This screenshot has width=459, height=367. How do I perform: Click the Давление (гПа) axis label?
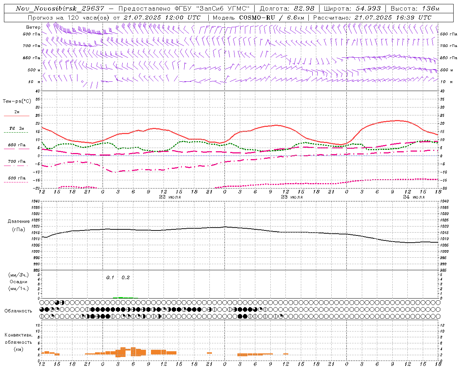pyautogui.click(x=18, y=225)
